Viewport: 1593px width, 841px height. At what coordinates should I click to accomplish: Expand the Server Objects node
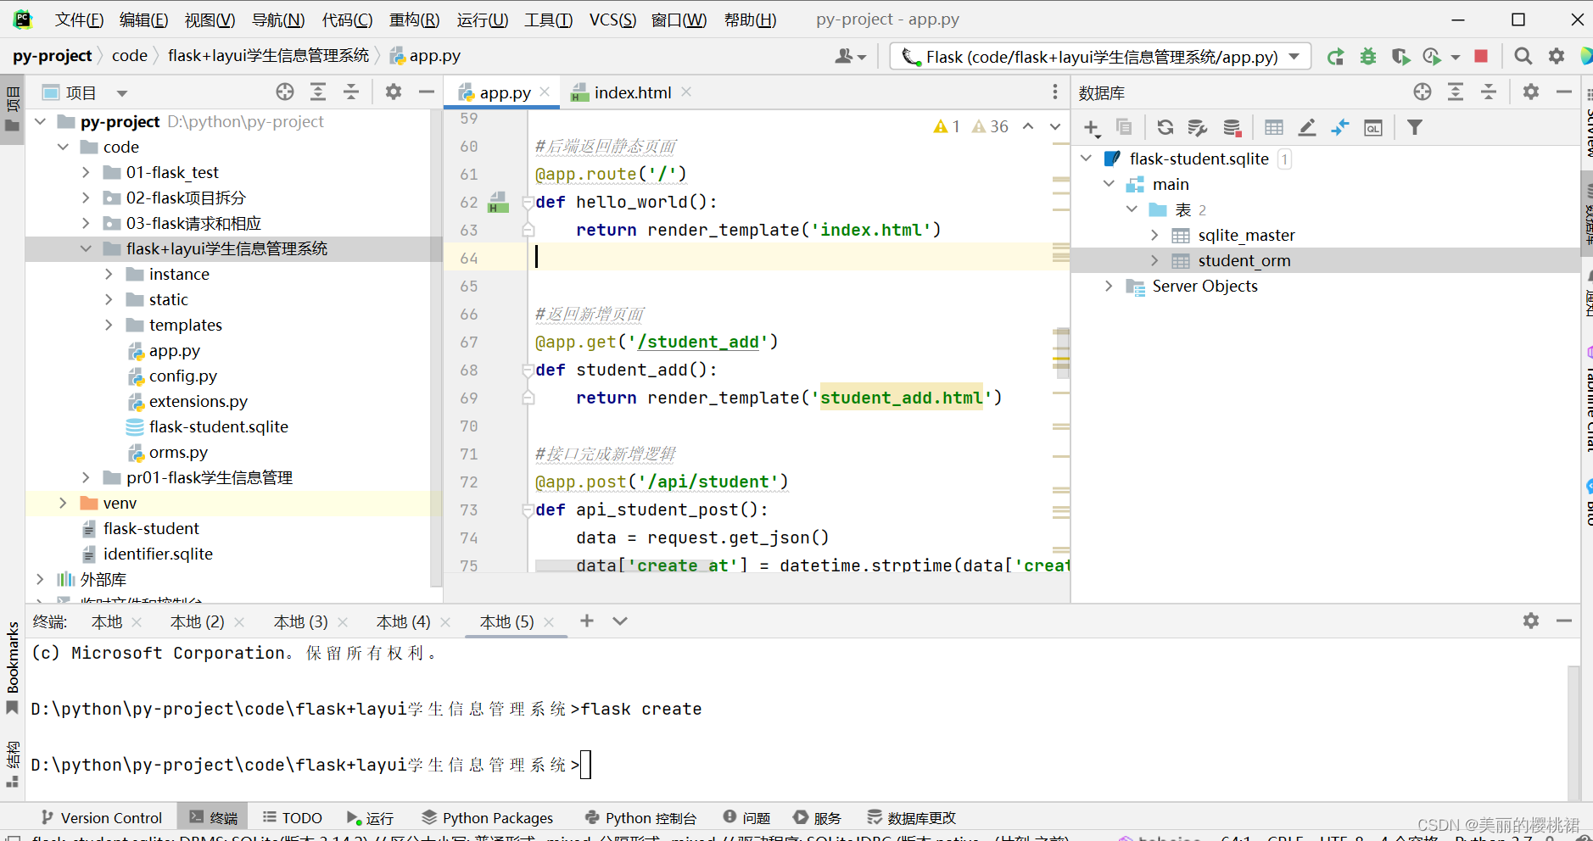click(1109, 286)
